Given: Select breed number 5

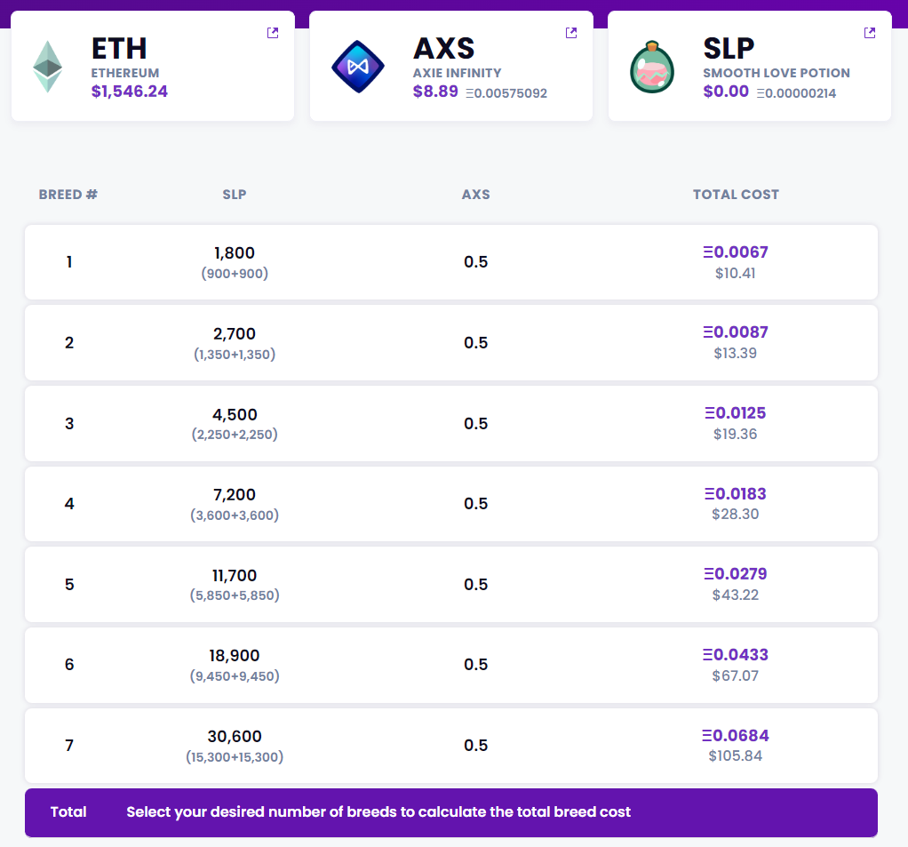Looking at the screenshot, I should (x=69, y=585).
